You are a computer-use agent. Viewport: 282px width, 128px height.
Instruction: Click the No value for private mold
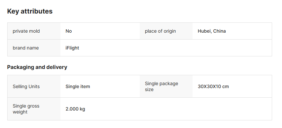coord(69,31)
